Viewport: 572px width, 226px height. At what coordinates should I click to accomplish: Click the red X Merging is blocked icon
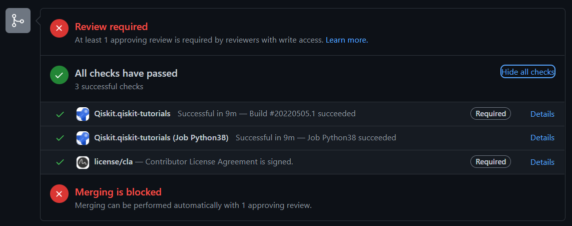(x=59, y=193)
